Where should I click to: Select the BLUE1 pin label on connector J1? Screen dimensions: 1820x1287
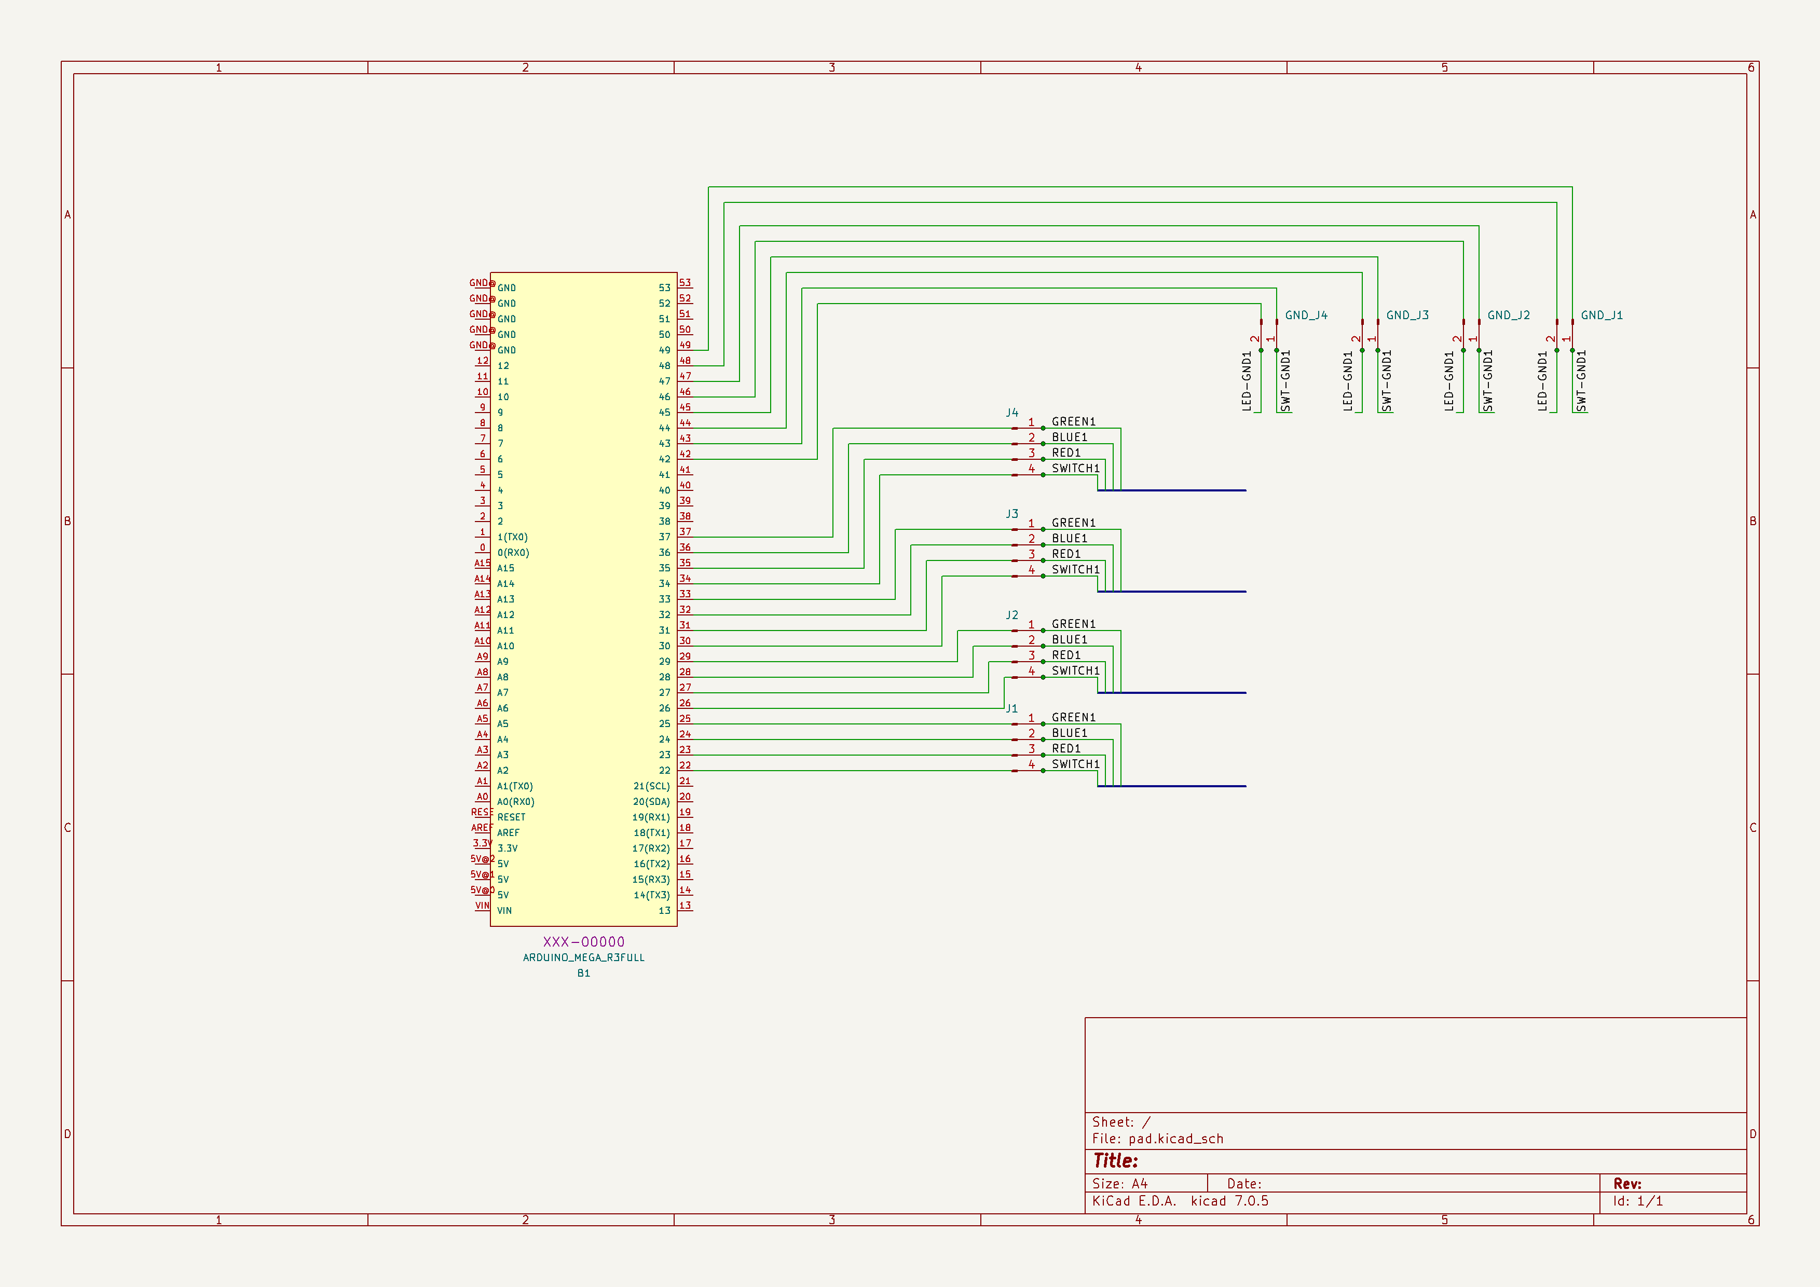pos(1070,733)
